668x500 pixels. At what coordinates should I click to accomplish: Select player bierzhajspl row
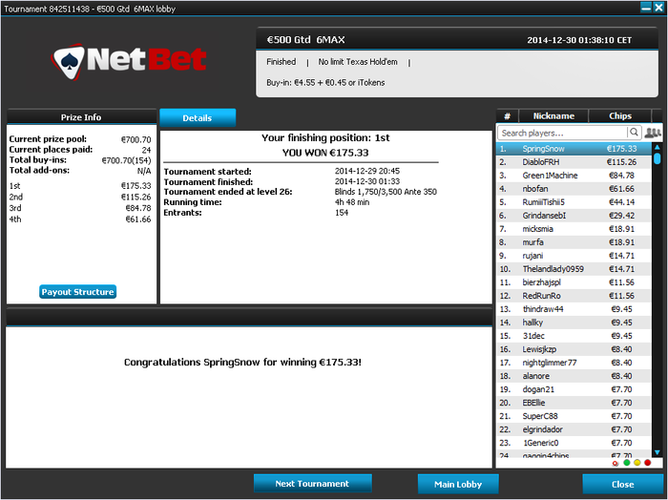[x=574, y=282]
